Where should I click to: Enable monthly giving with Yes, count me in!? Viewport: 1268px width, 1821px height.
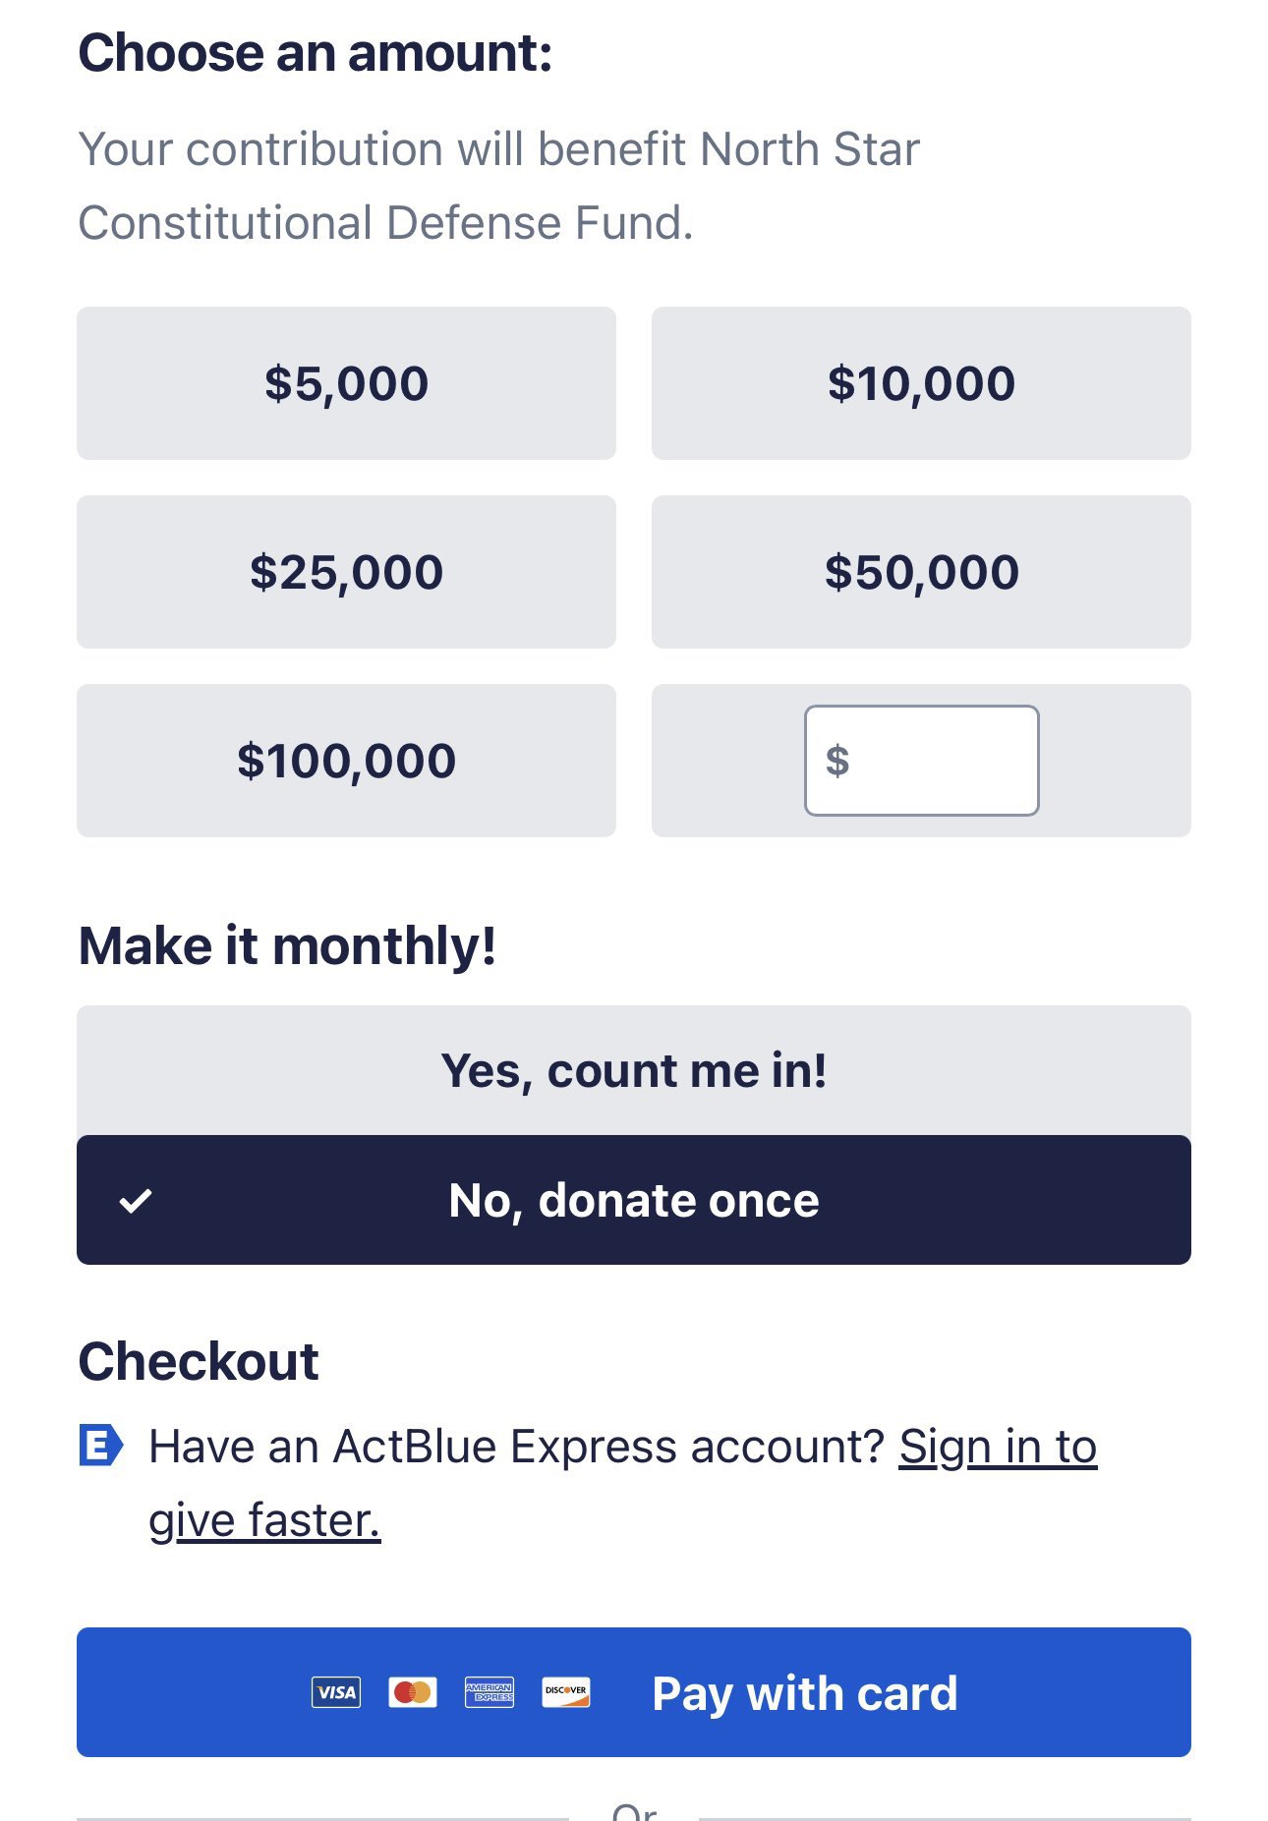coord(634,1070)
